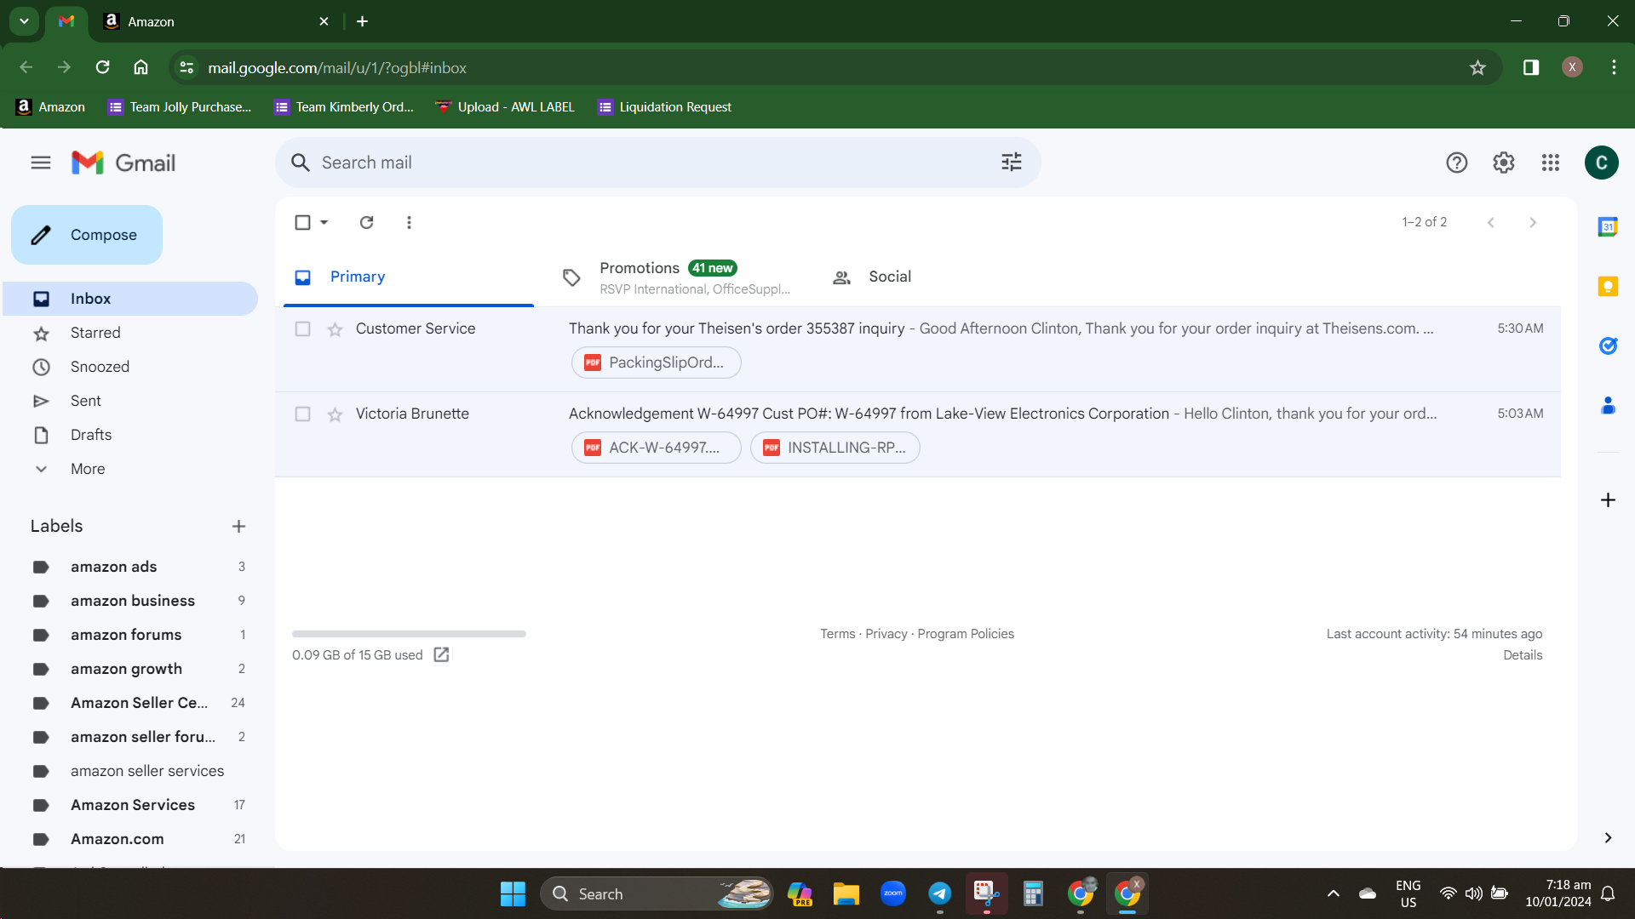Tick the select-all checkbox in toolbar

[x=302, y=222]
